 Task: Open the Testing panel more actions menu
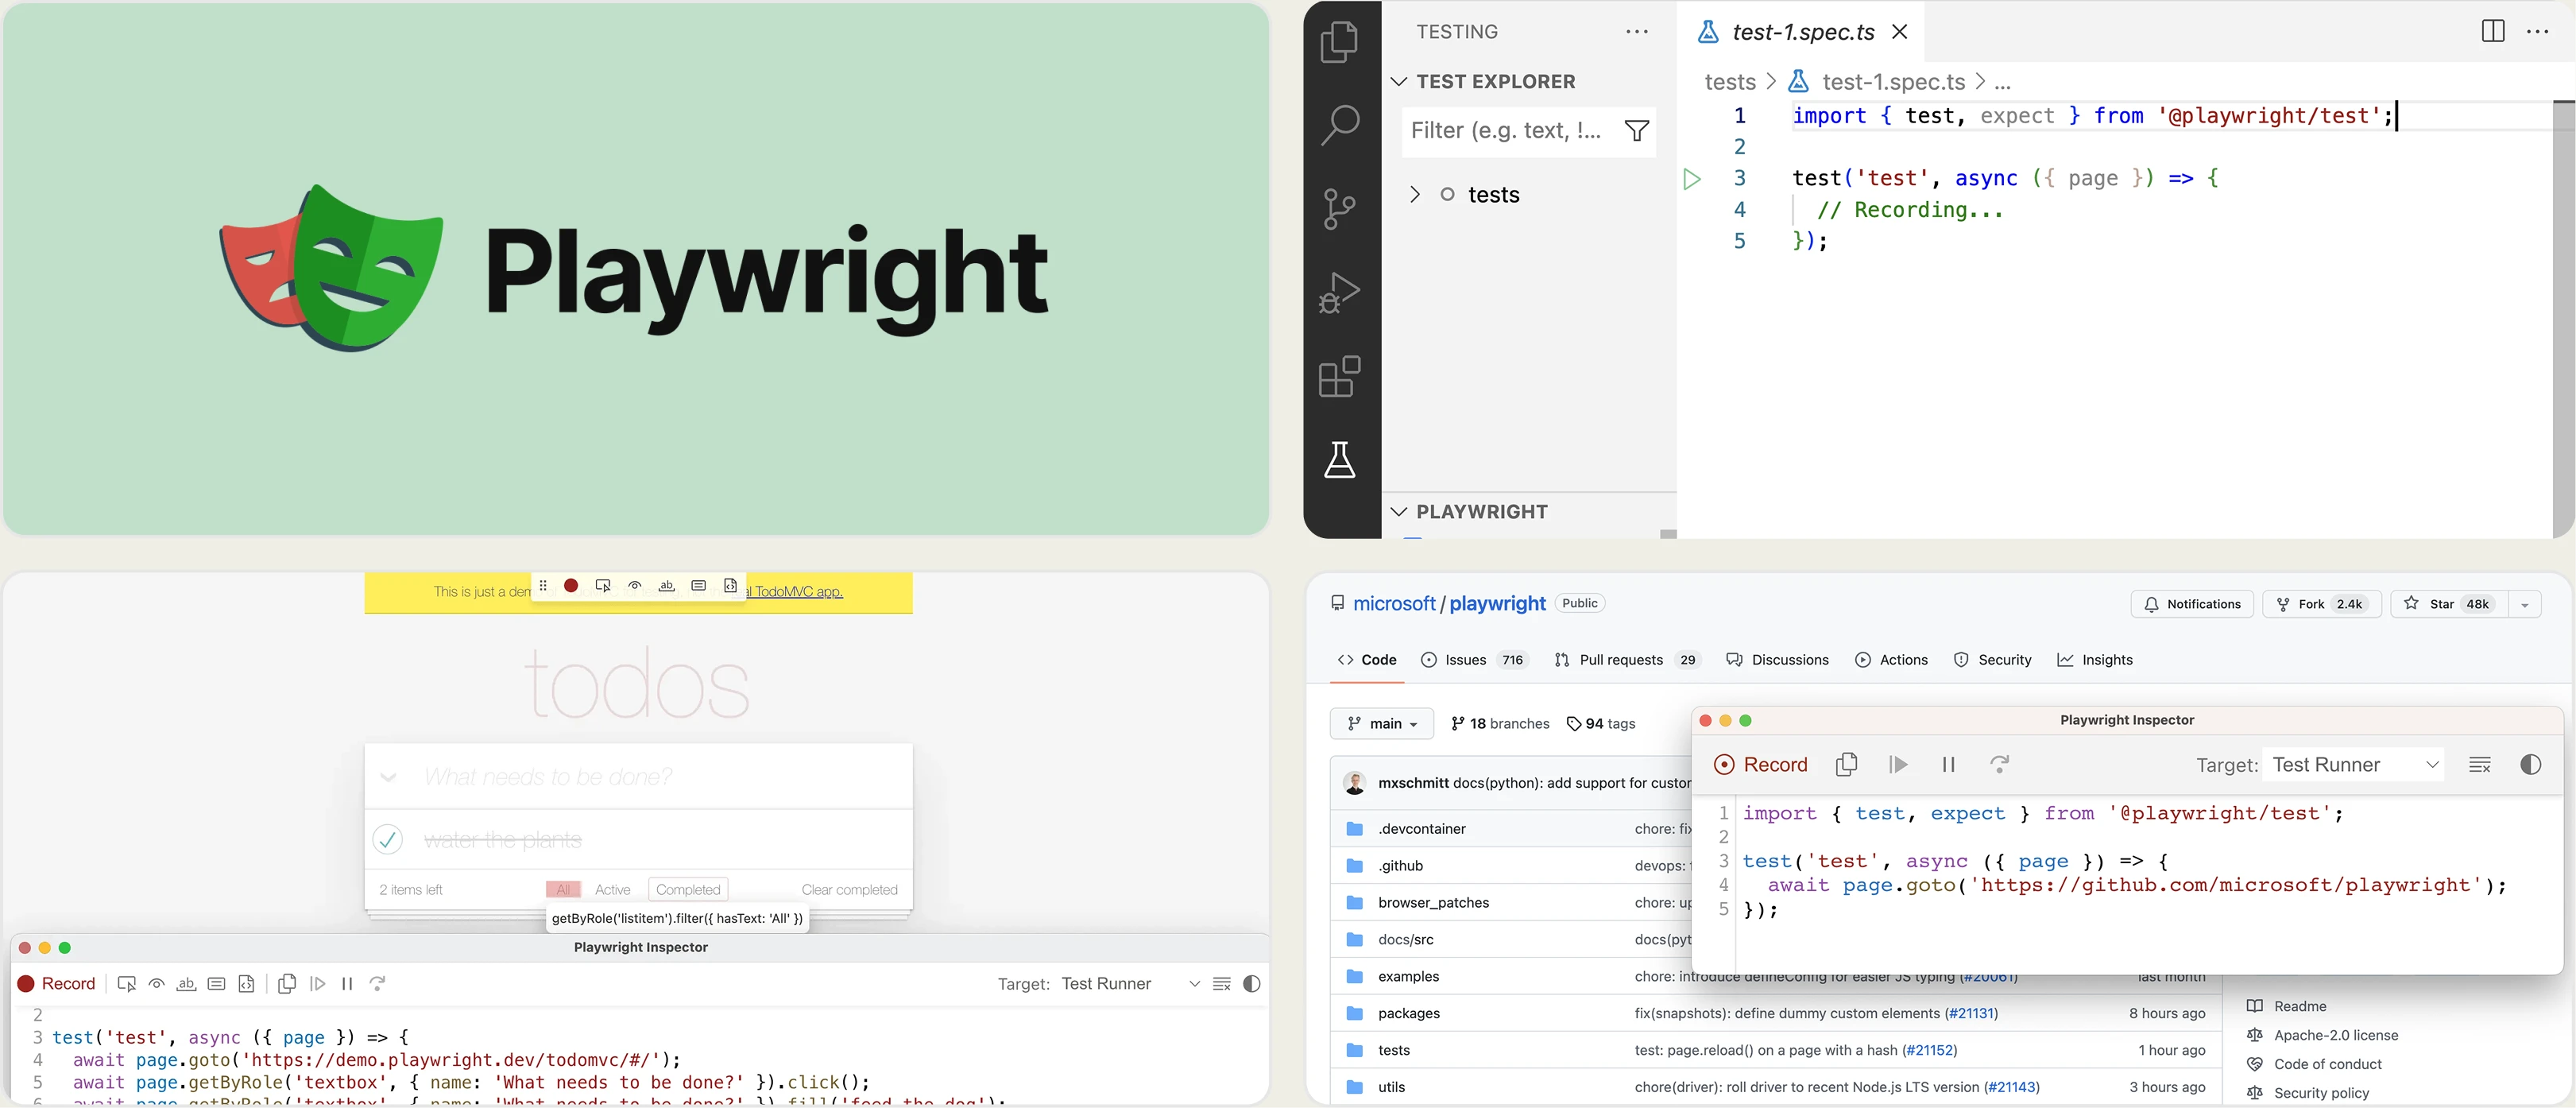point(1637,32)
